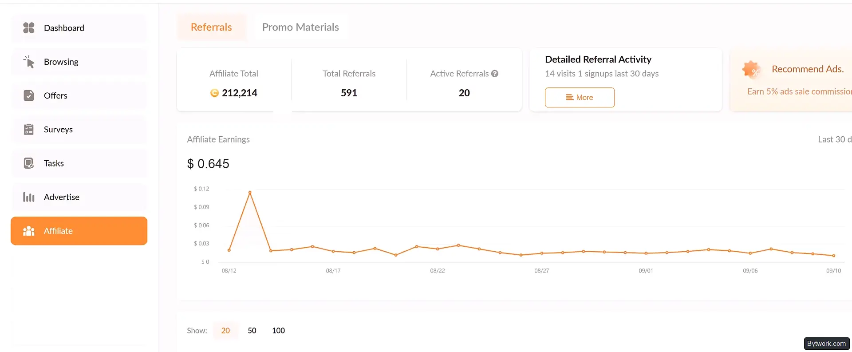Show 100 rows per page
The height and width of the screenshot is (352, 852).
(278, 330)
